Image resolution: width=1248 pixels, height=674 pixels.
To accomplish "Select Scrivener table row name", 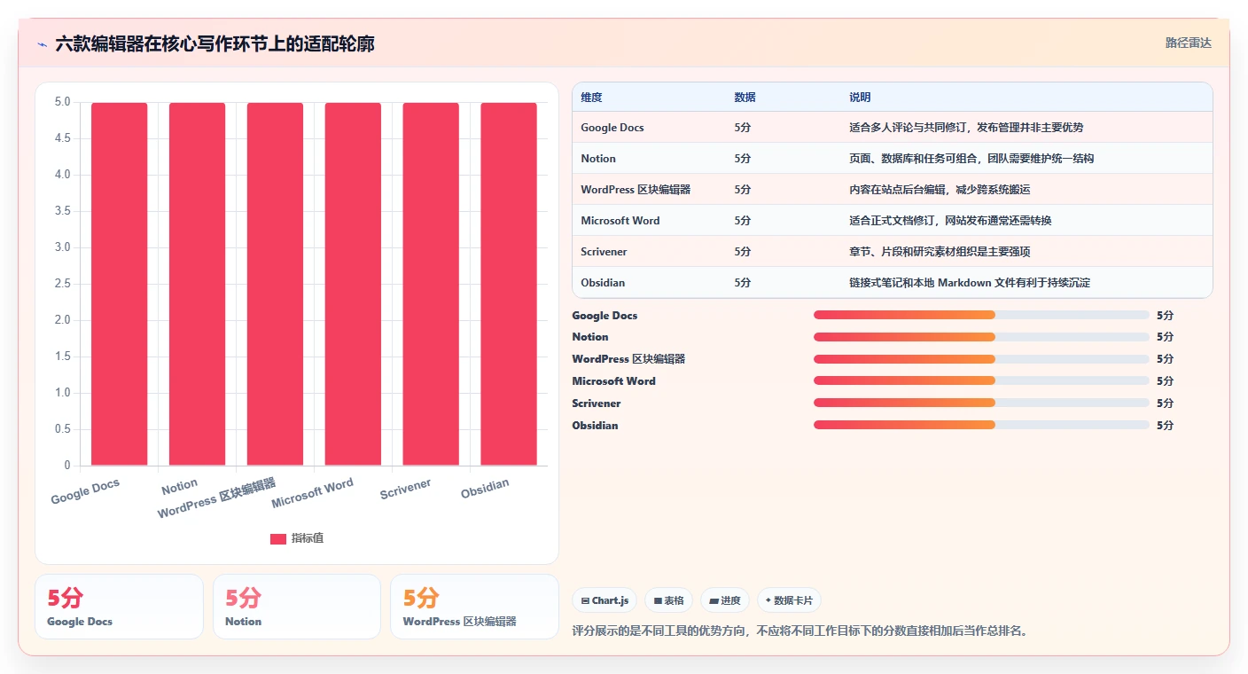I will click(604, 252).
